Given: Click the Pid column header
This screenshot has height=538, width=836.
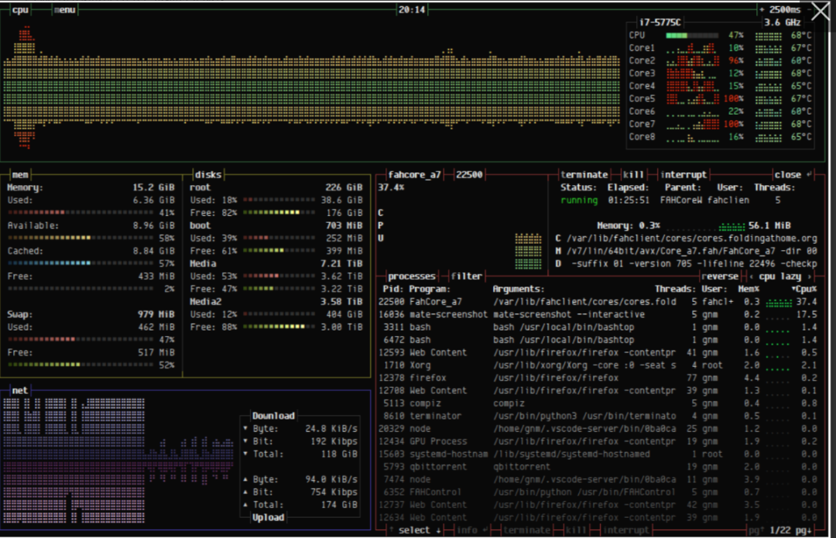Looking at the screenshot, I should 393,289.
